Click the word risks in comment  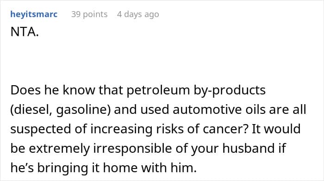coord(170,129)
